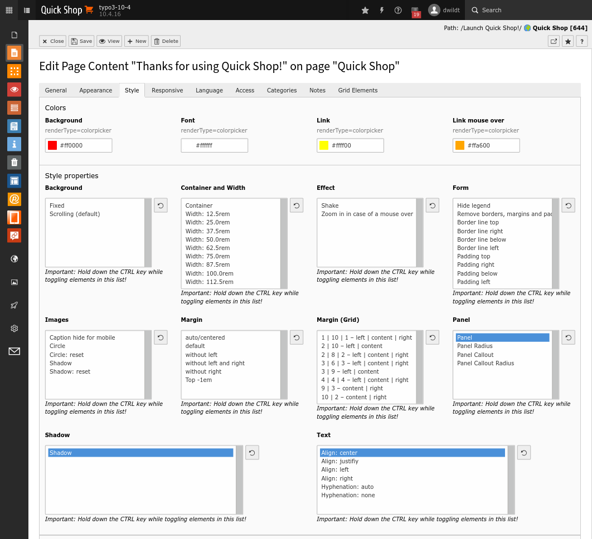Image resolution: width=592 pixels, height=539 pixels.
Task: Create a New content element
Action: (x=137, y=41)
